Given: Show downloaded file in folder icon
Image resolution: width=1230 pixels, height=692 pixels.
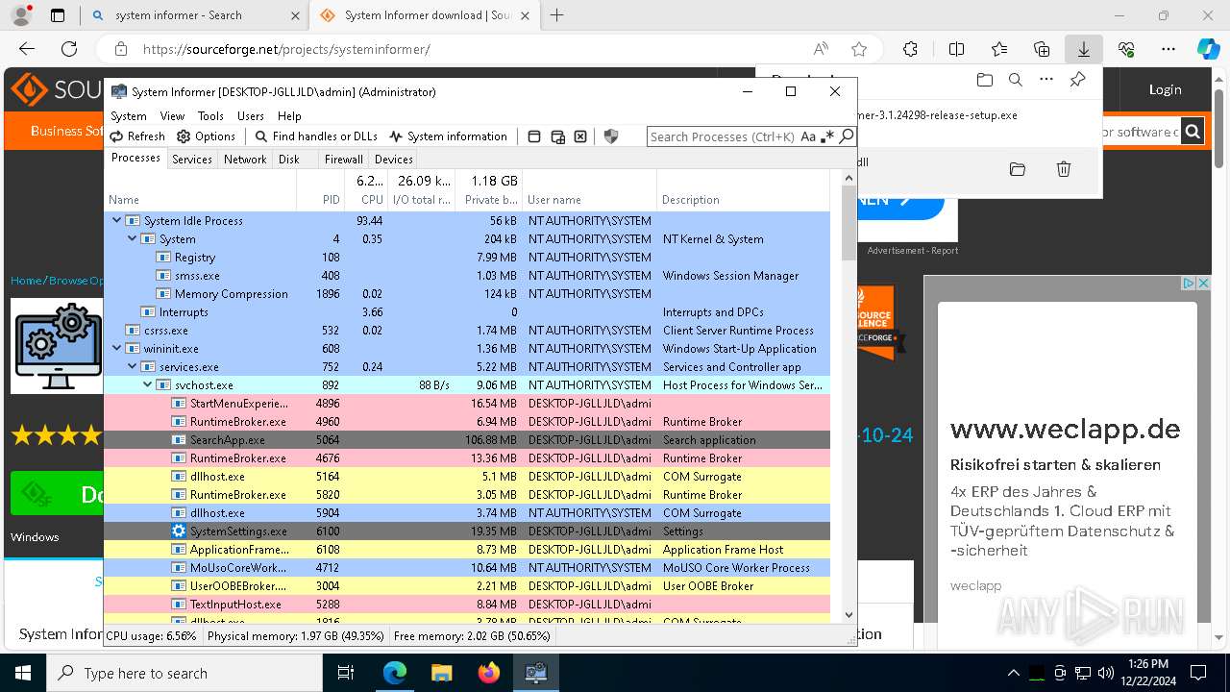Looking at the screenshot, I should pos(1017,169).
